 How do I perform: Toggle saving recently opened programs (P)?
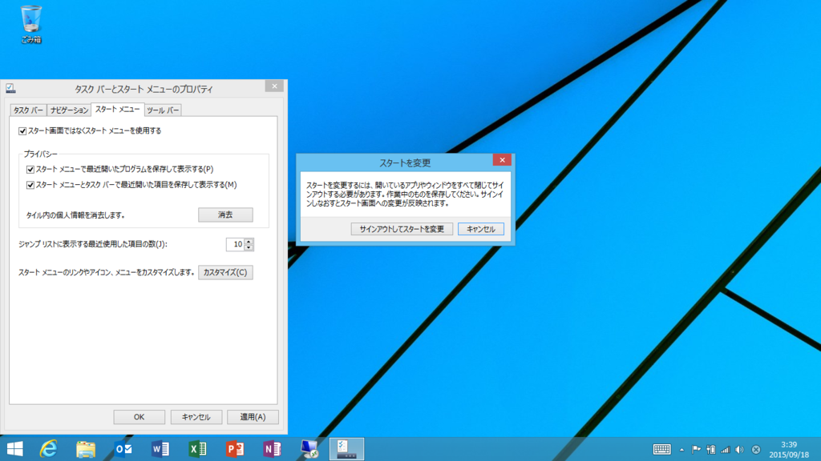click(x=30, y=170)
